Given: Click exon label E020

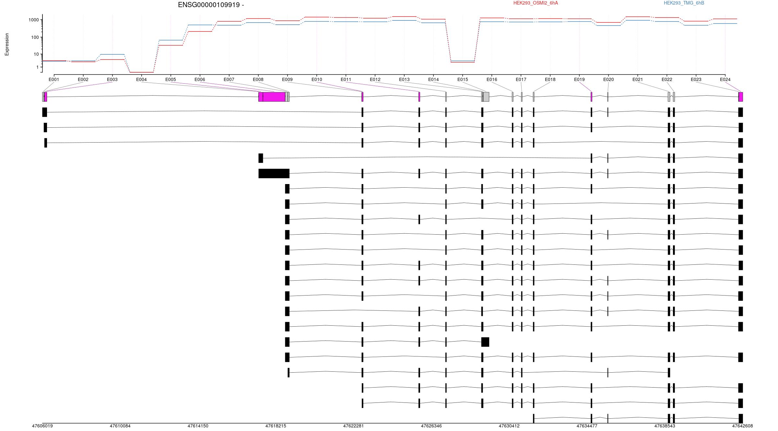Looking at the screenshot, I should (608, 79).
